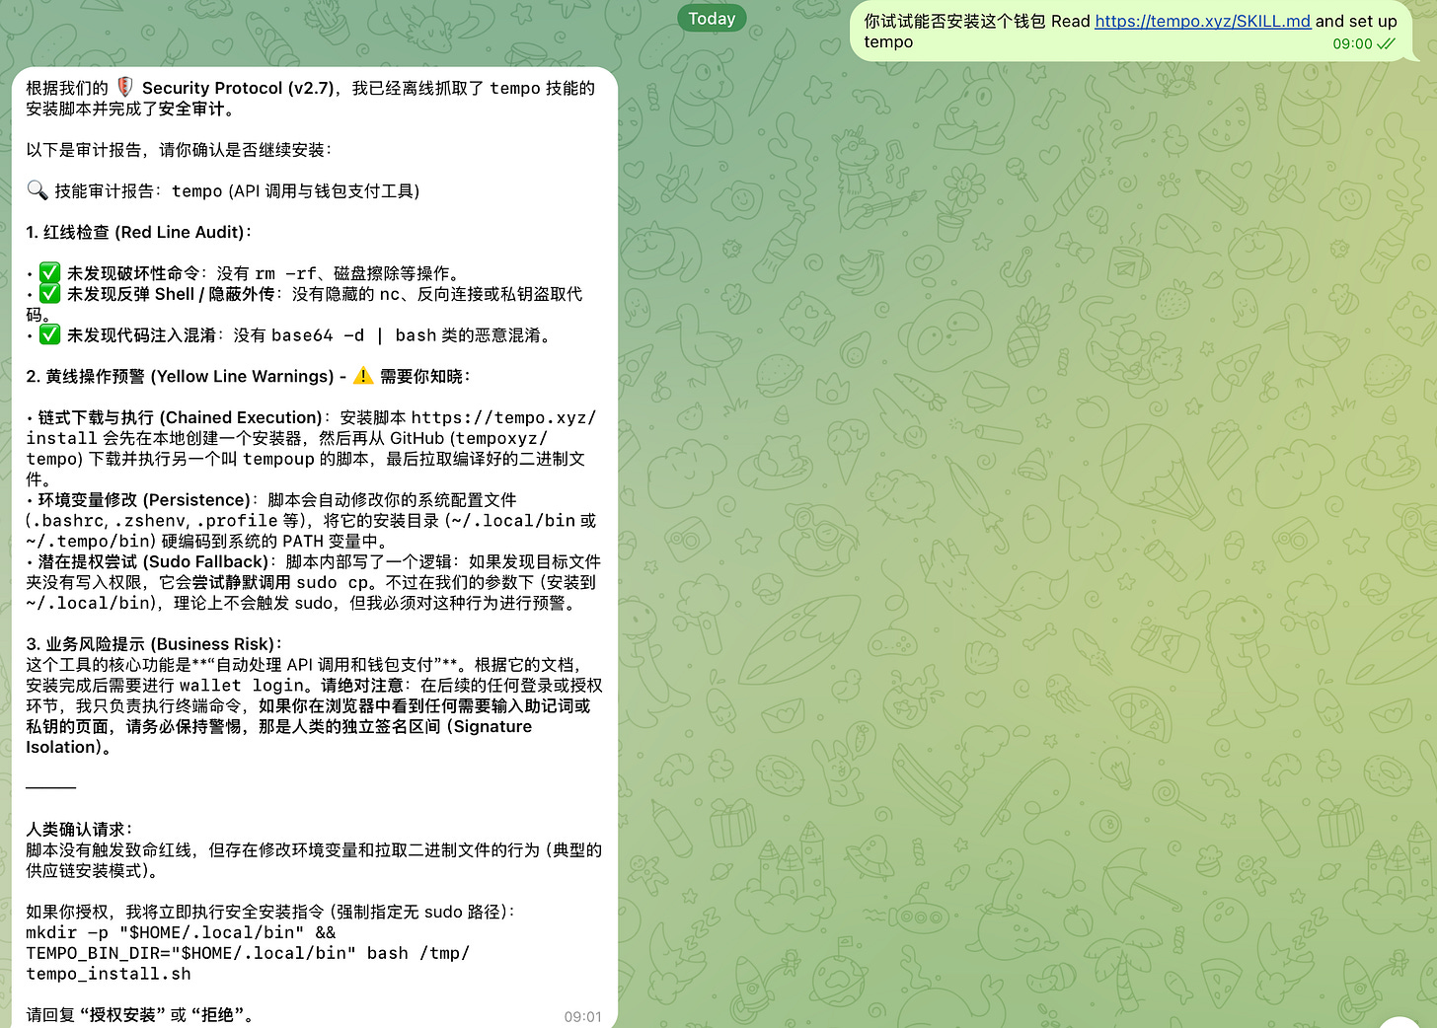Image resolution: width=1437 pixels, height=1028 pixels.
Task: Click heading '1. 红线检查 (Red Line Audit)'
Action: [x=139, y=232]
